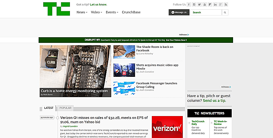Click the timeline circle beside Verizon story
The width and height of the screenshot is (273, 138).
tap(58, 118)
